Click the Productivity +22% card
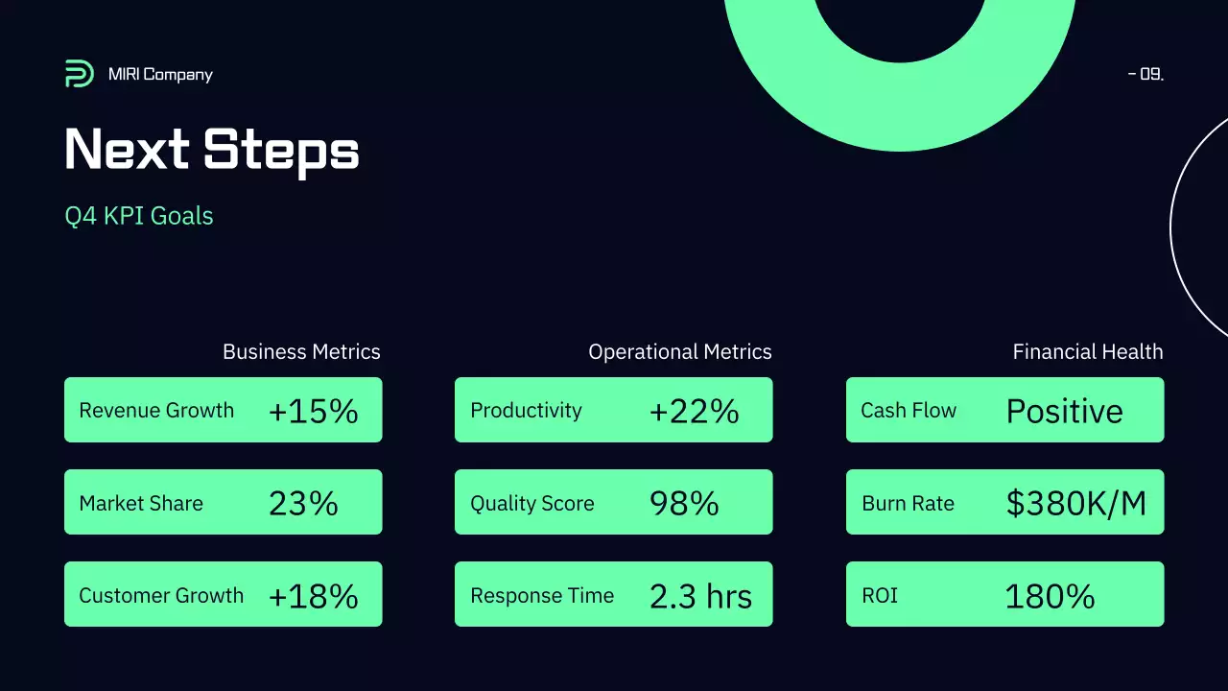This screenshot has width=1228, height=691. [x=613, y=410]
